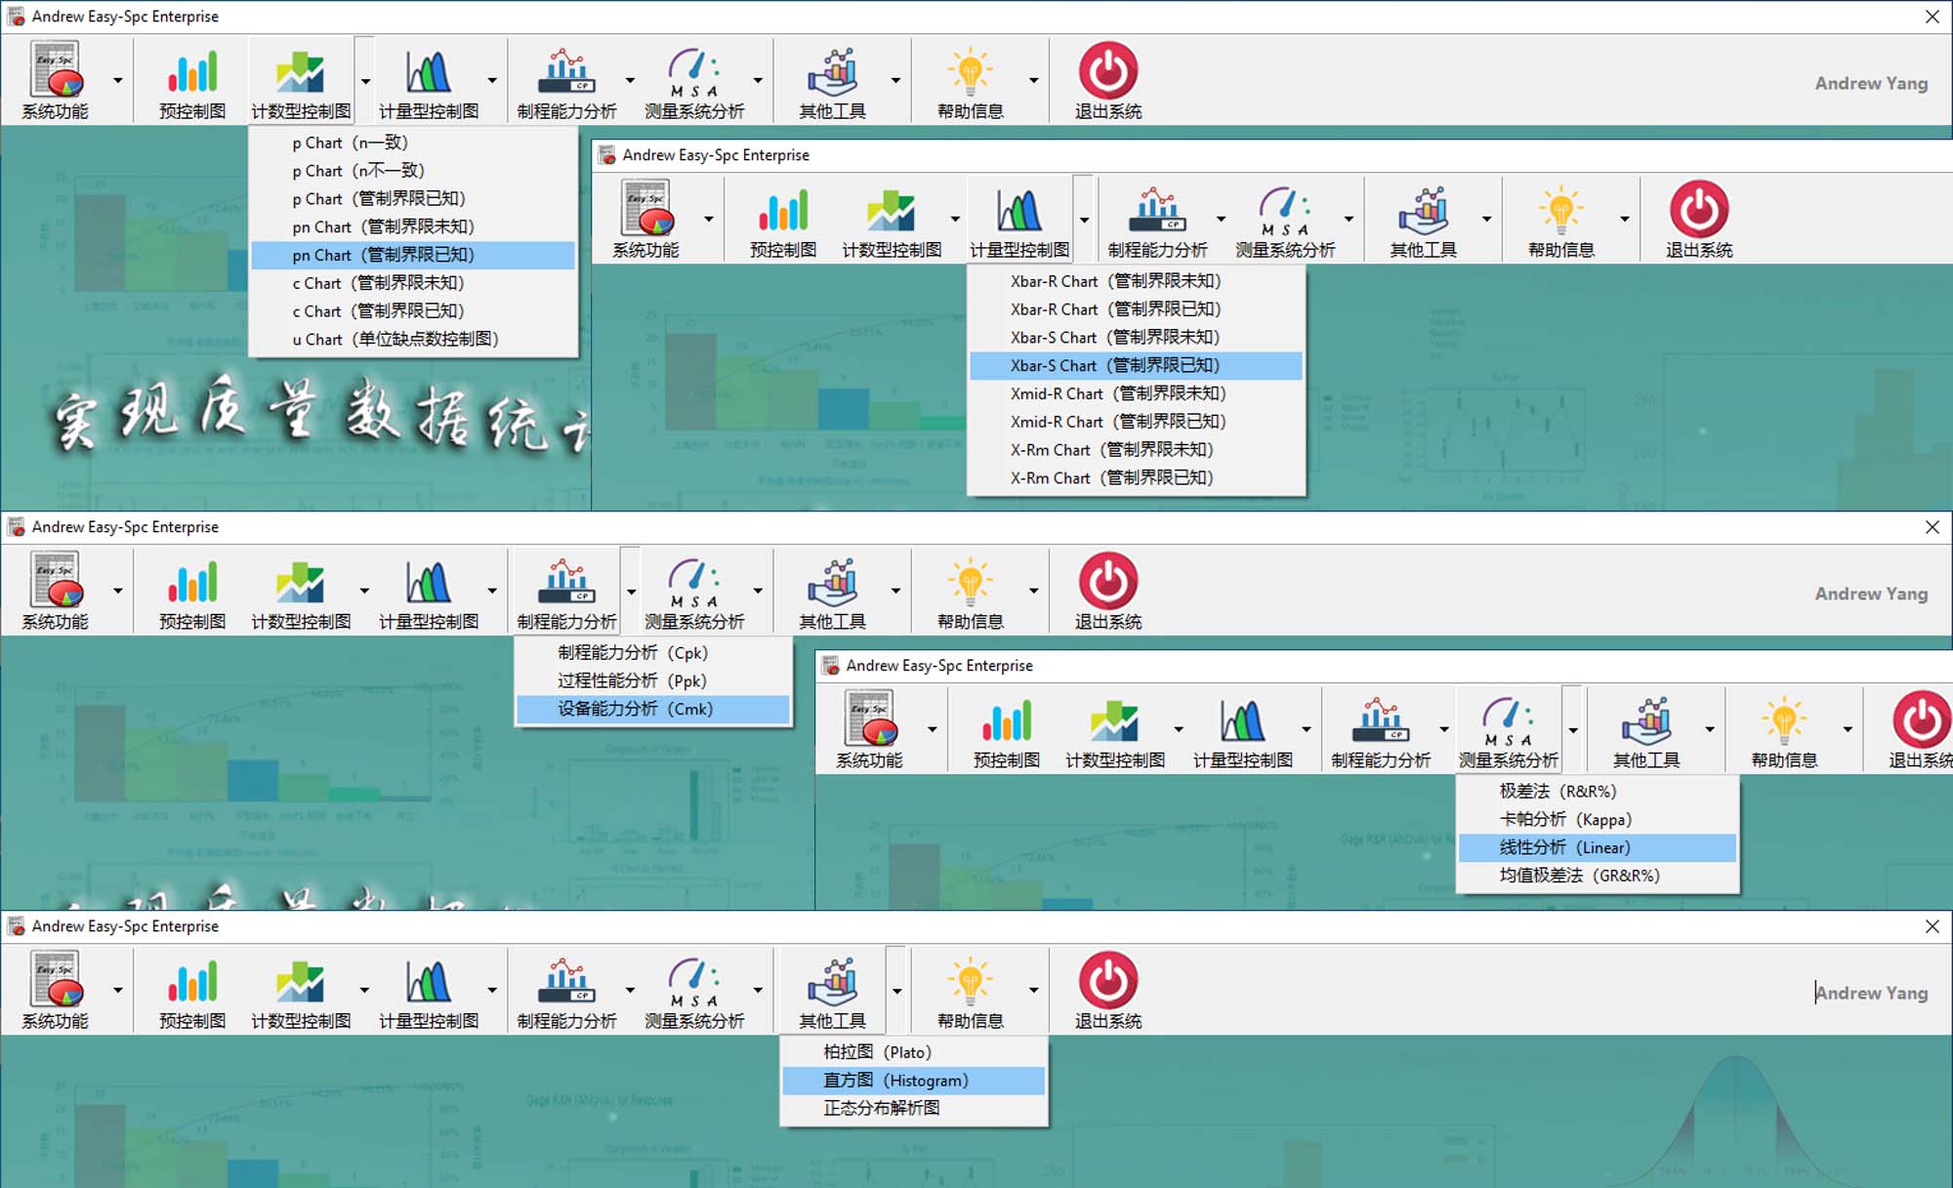Expand dropdown arrow beside 其他工具 in bottom window
Screen dimensions: 1953x1188
coord(896,991)
